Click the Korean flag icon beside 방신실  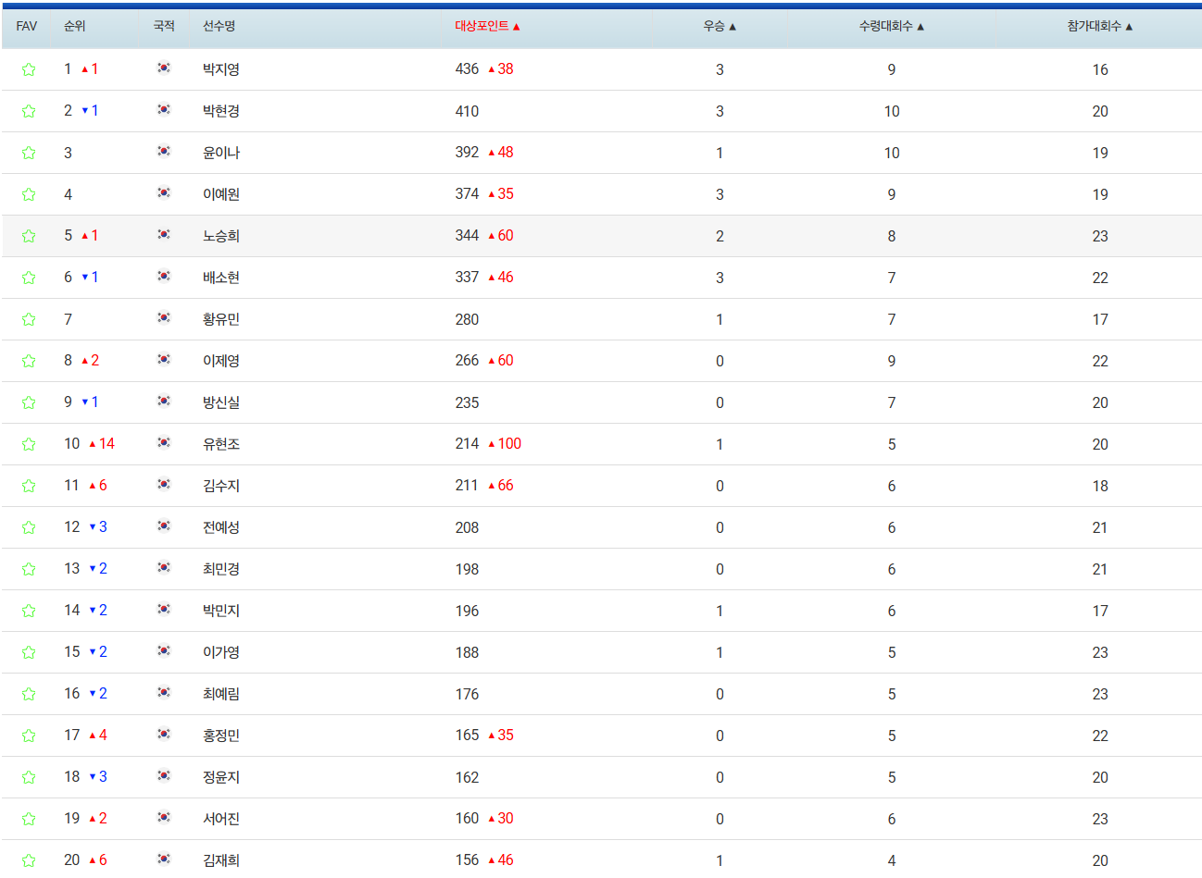164,402
